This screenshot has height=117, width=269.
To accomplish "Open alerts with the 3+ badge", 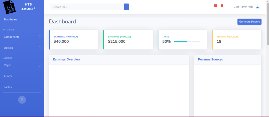I will [x=215, y=5].
